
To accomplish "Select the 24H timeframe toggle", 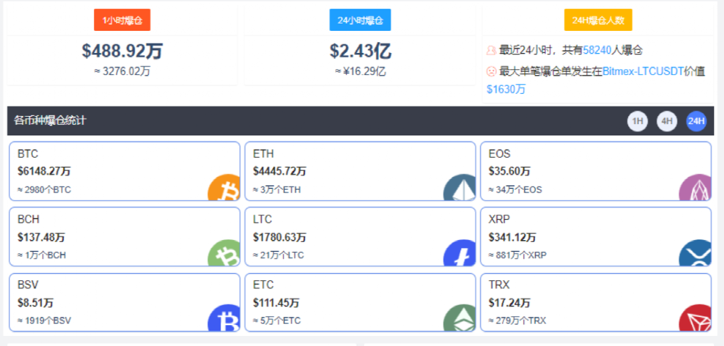I will click(696, 121).
